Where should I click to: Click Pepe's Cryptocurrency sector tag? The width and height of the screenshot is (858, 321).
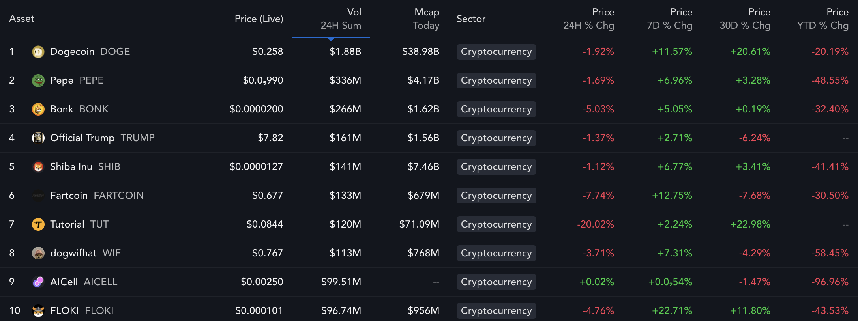pos(496,80)
